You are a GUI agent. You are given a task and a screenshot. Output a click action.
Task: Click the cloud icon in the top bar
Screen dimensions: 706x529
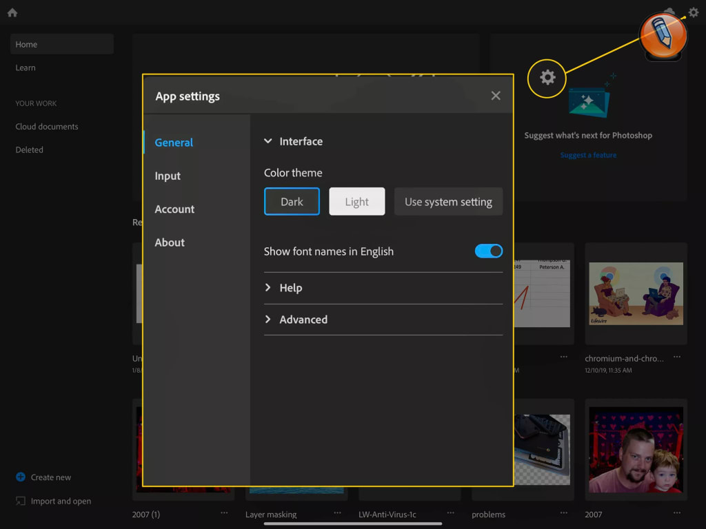669,11
